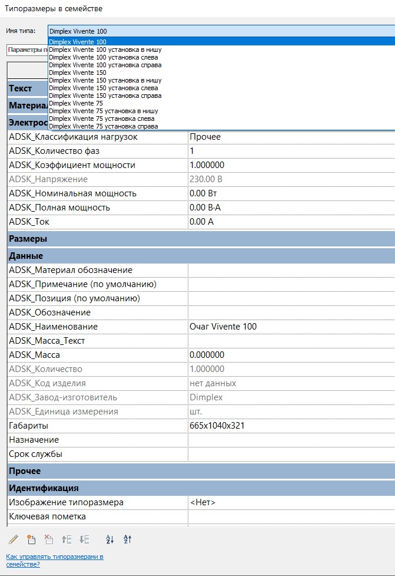Click the New Parameter icon
Screen dimensions: 395x576
pos(31,539)
